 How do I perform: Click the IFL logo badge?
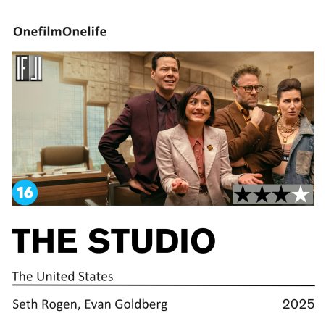(x=29, y=68)
